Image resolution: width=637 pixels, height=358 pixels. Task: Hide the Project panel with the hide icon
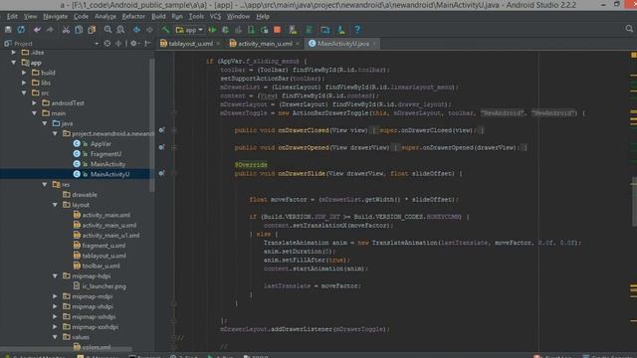pos(148,44)
